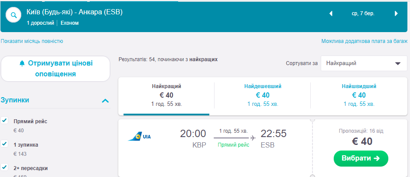Switch to the Найдешевший tab
Viewport: 410px width, 177px height.
tap(262, 95)
